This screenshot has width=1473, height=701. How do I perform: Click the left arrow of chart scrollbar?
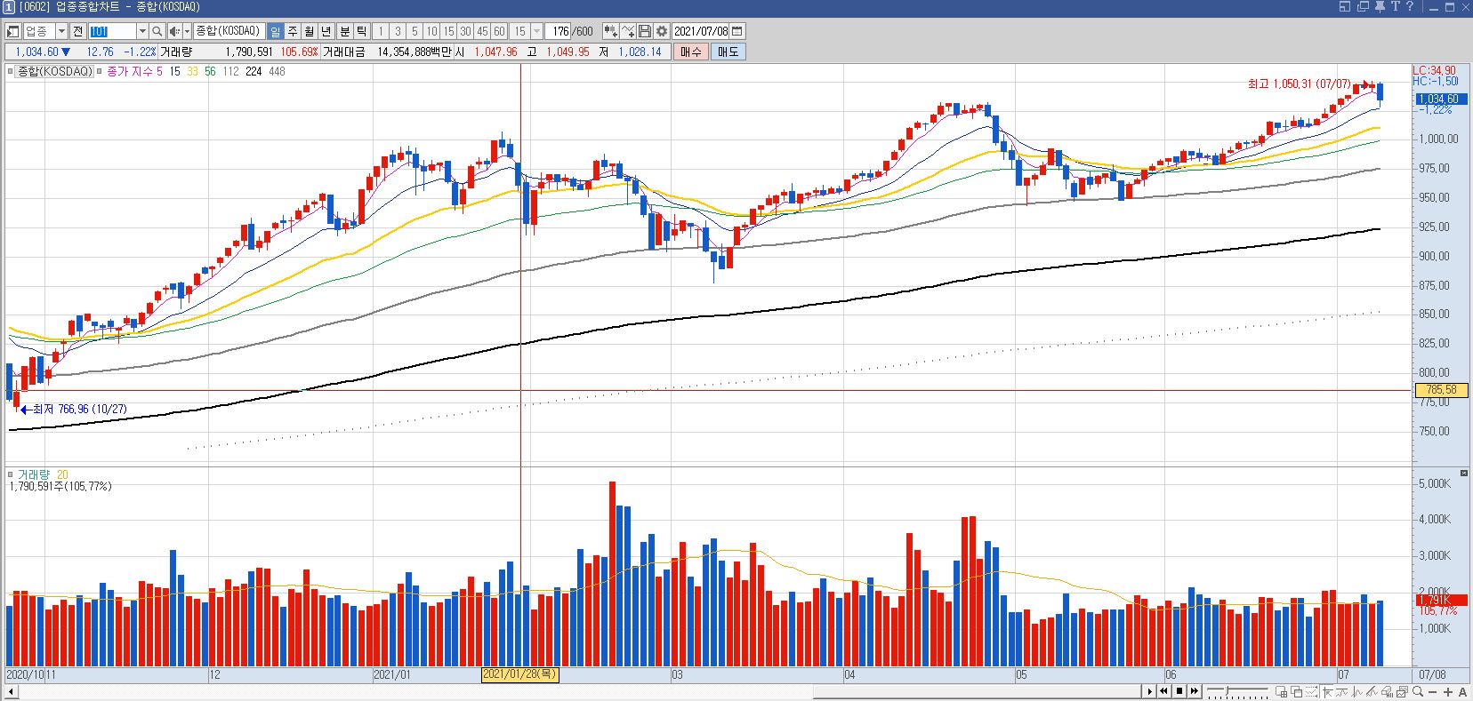[9, 691]
